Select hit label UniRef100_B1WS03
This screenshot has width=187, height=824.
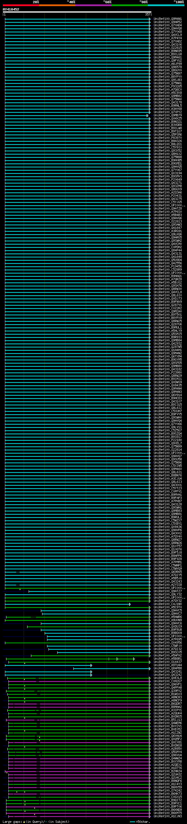click(168, 694)
